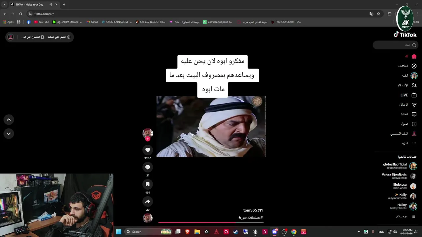Viewport: 422px width, 237px height.
Task: Open glutezillaofficial followed account
Action: pos(400,166)
